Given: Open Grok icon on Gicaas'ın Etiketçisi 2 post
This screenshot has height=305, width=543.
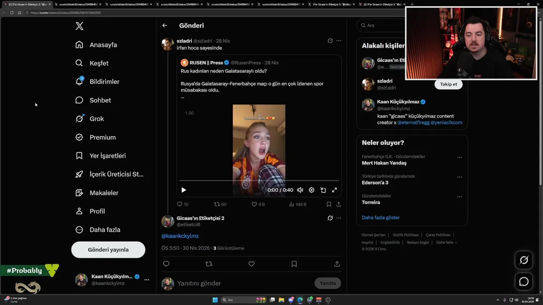Looking at the screenshot, I should click(330, 218).
